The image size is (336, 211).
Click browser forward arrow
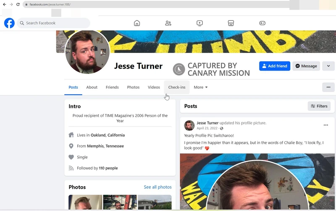coord(11,4)
